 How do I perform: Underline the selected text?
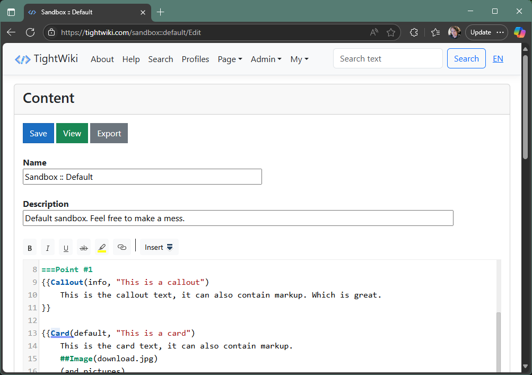coord(66,247)
